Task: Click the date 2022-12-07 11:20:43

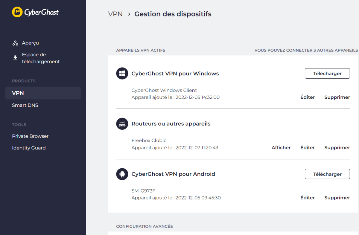Action: click(x=197, y=147)
